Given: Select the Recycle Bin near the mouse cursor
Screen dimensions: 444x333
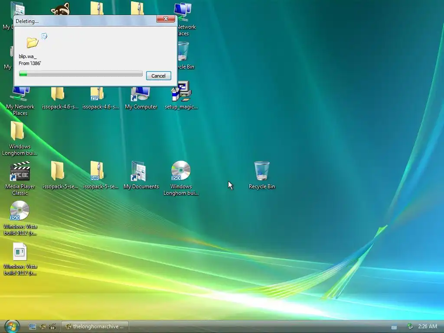Looking at the screenshot, I should click(261, 175).
